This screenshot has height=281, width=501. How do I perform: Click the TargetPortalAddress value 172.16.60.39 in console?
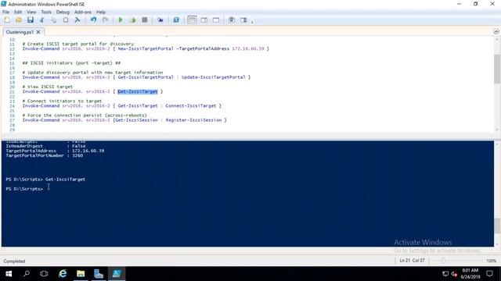pos(88,151)
